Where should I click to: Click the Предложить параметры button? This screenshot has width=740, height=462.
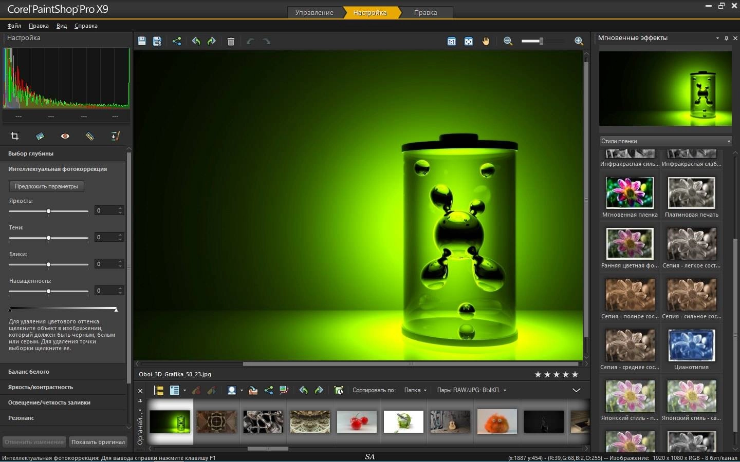click(x=46, y=186)
